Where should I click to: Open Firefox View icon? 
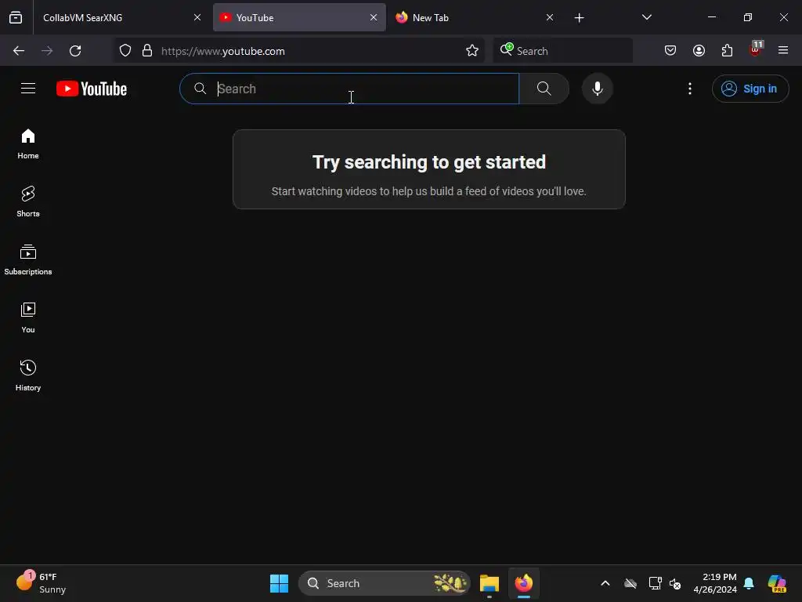pos(16,17)
